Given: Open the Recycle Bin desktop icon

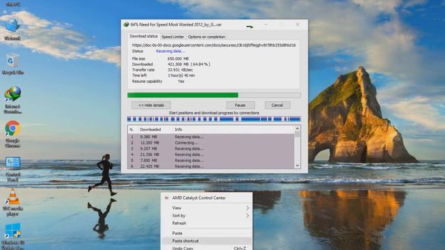Looking at the screenshot, I should [x=13, y=64].
